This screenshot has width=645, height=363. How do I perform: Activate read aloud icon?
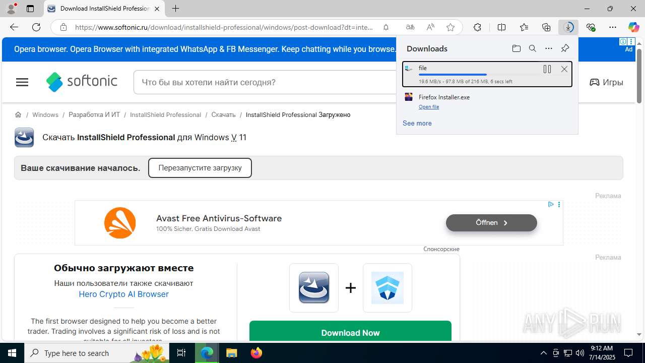pyautogui.click(x=430, y=27)
